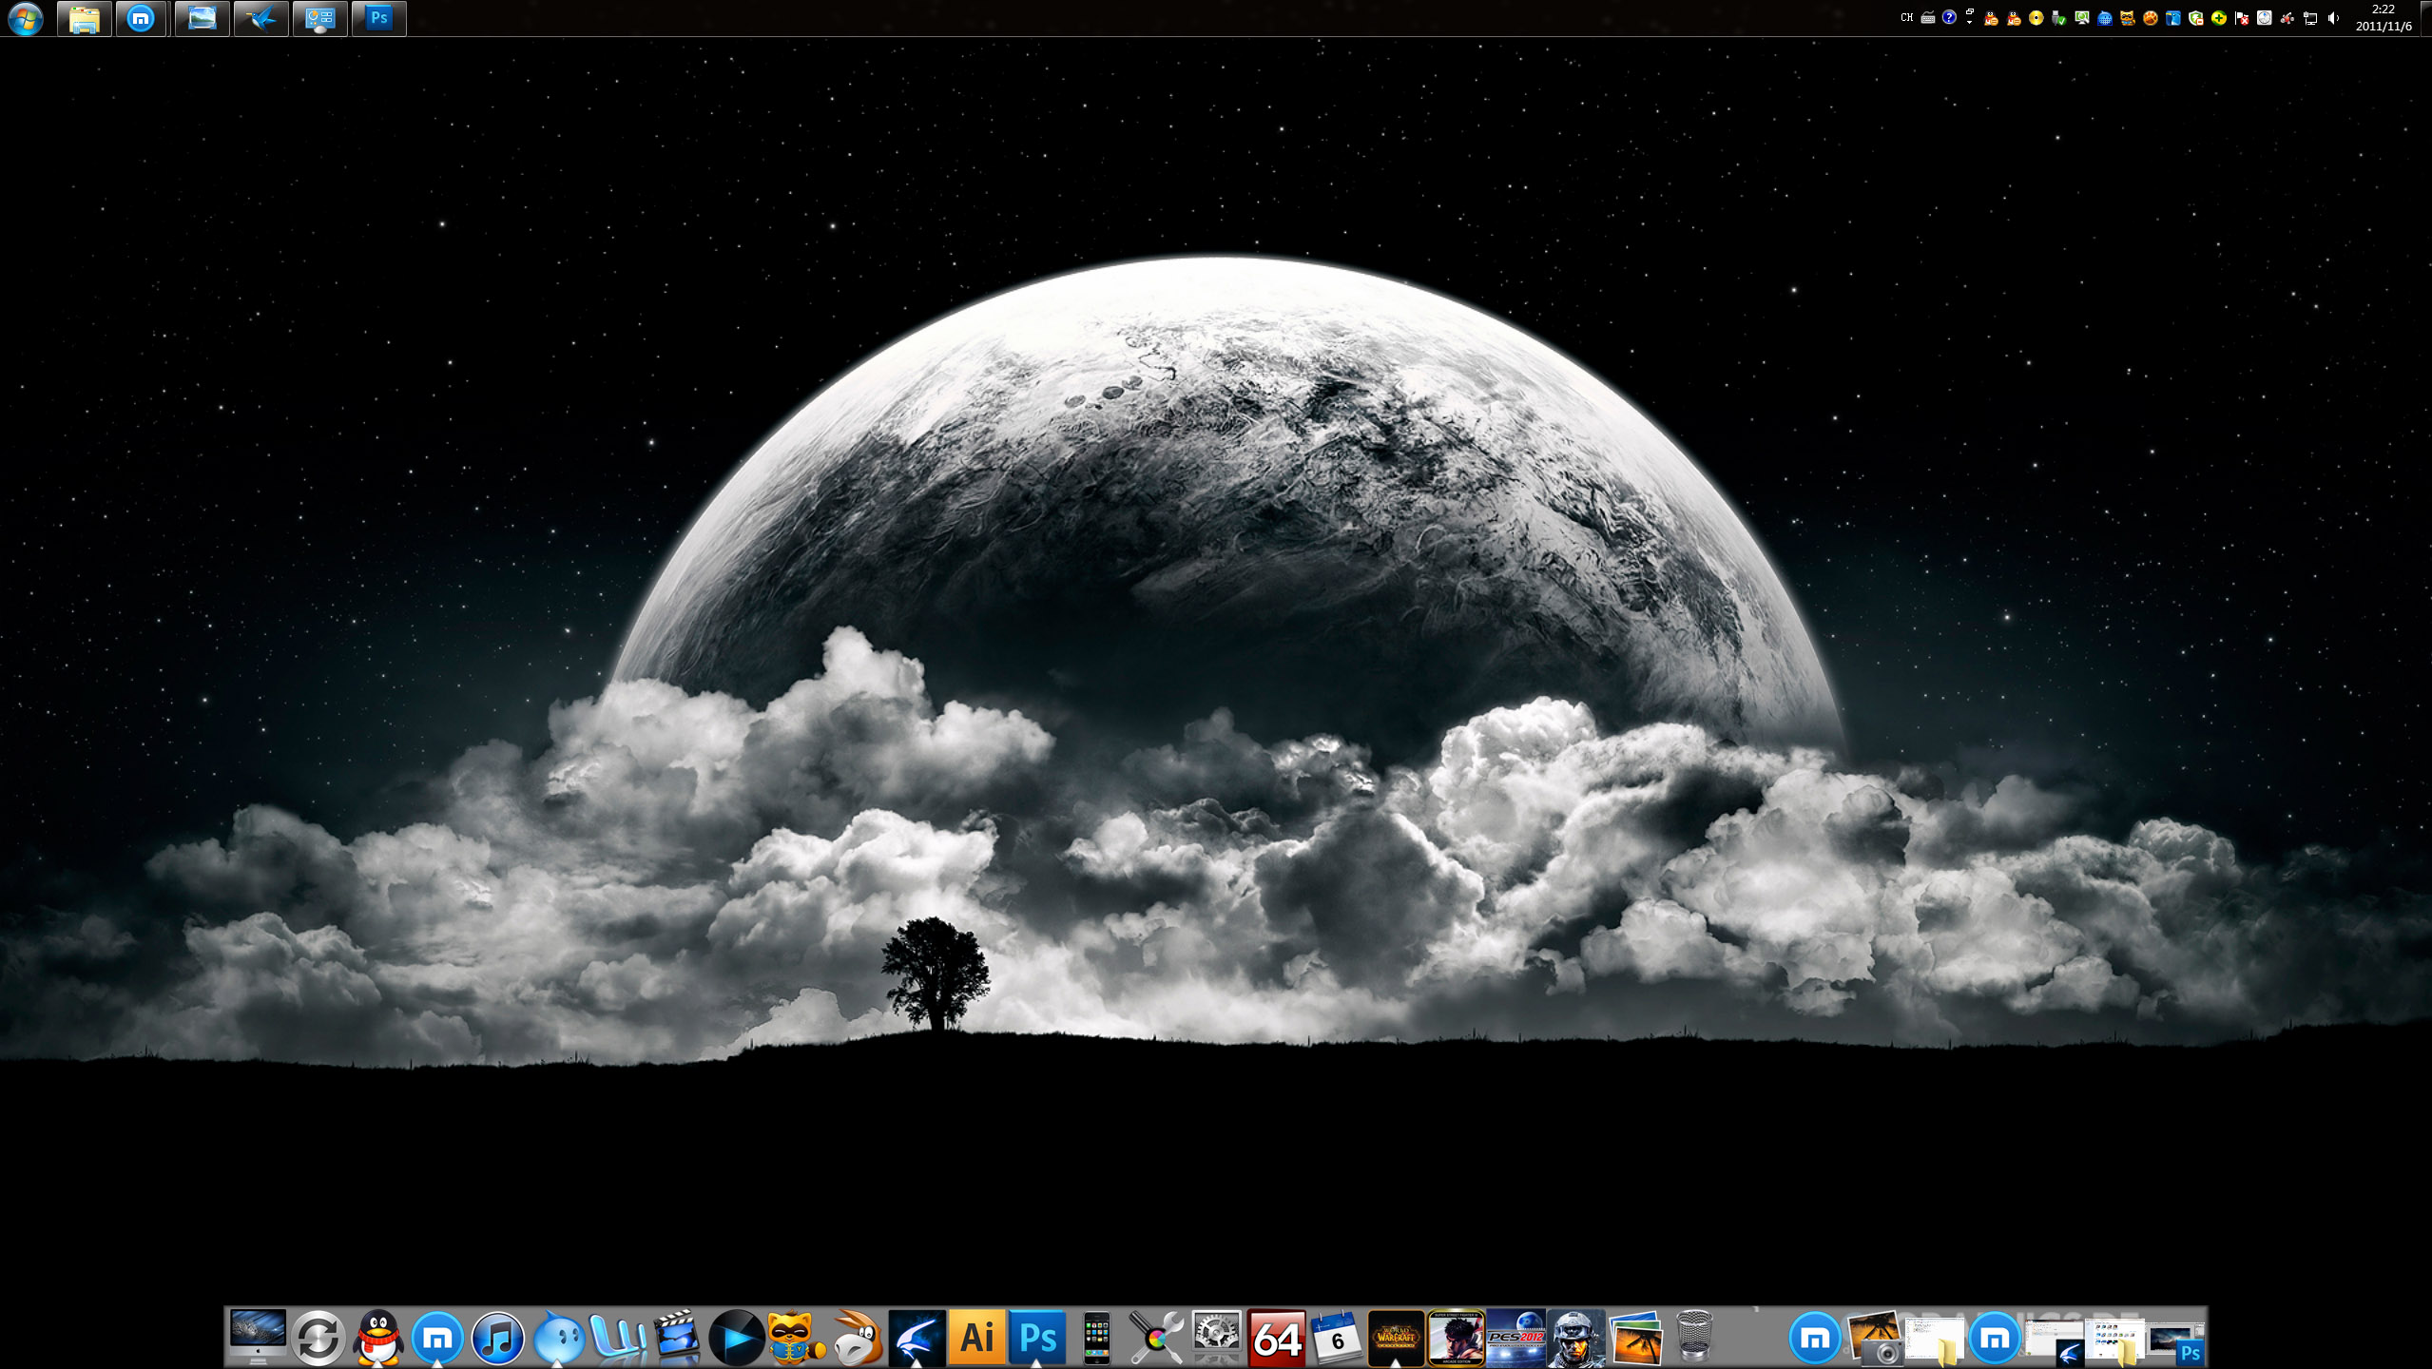Open the blue W Word icon
The height and width of the screenshot is (1369, 2432).
[618, 1338]
